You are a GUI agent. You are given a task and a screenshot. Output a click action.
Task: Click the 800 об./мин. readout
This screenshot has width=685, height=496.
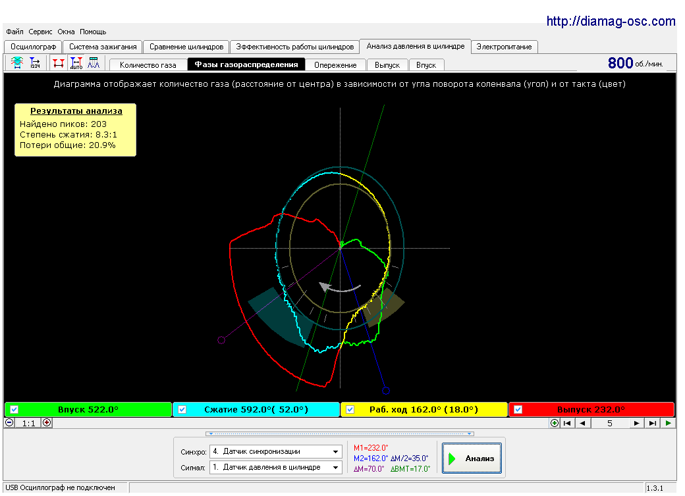[x=635, y=63]
